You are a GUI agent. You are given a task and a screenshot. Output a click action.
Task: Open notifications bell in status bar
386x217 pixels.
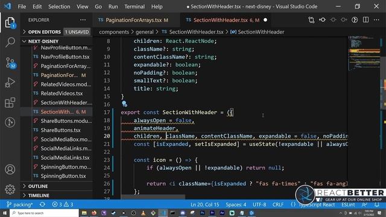click(376, 204)
